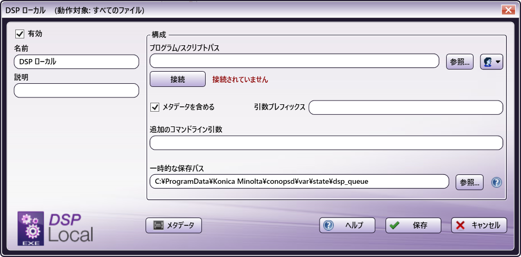Screen dimensions: 521x257
Task: Click the 追加のコマンドライン引数 input field
Action: point(326,143)
